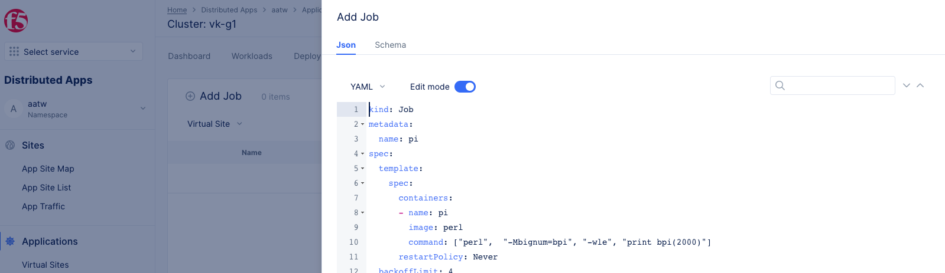Click the Sites globe icon
Viewport: 945px width, 273px height.
[x=10, y=145]
